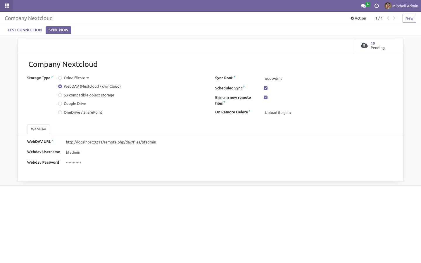This screenshot has width=421, height=263.
Task: Select WebDAV (Nextcloud / ownCloud) option
Action: [60, 86]
